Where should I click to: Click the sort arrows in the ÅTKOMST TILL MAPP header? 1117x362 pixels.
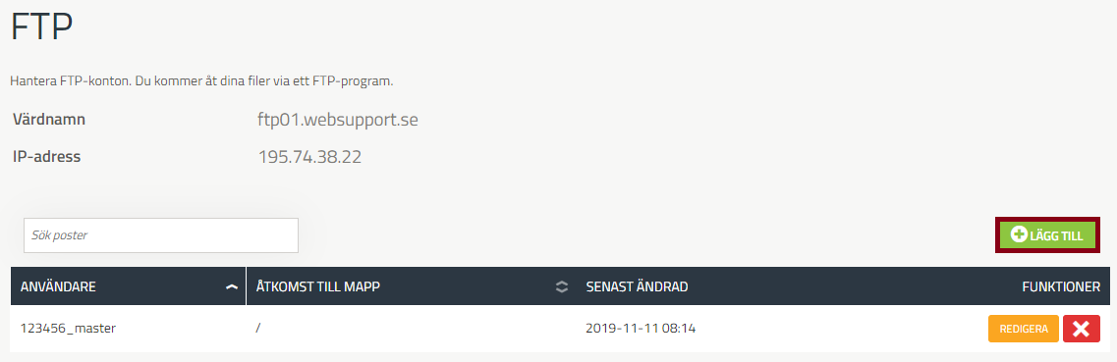561,286
